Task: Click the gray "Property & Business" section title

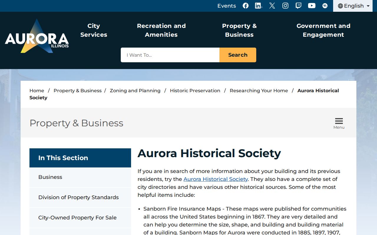Action: click(x=76, y=123)
